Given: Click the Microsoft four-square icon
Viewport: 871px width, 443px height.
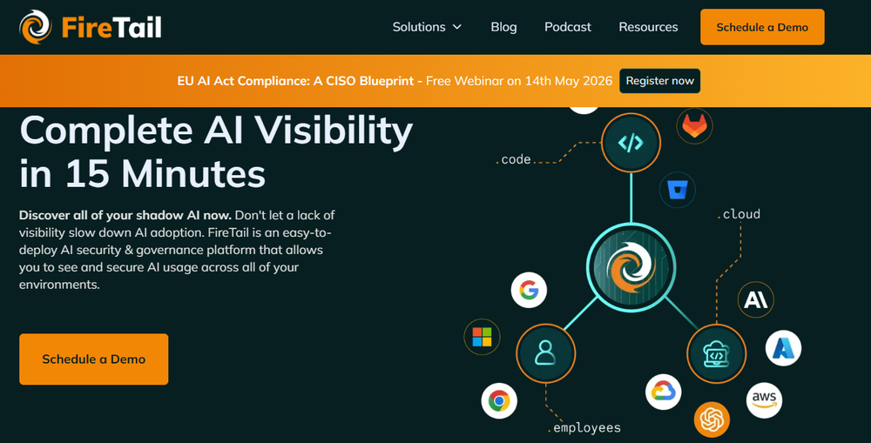Looking at the screenshot, I should point(482,337).
